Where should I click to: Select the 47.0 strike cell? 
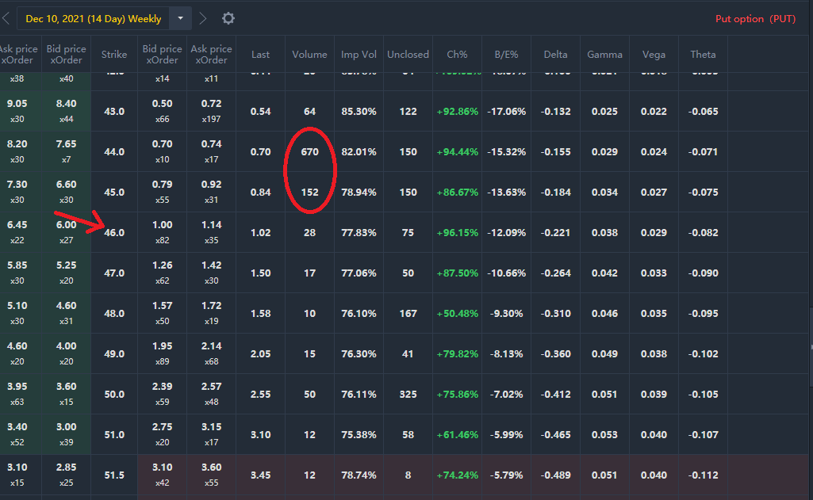point(114,273)
